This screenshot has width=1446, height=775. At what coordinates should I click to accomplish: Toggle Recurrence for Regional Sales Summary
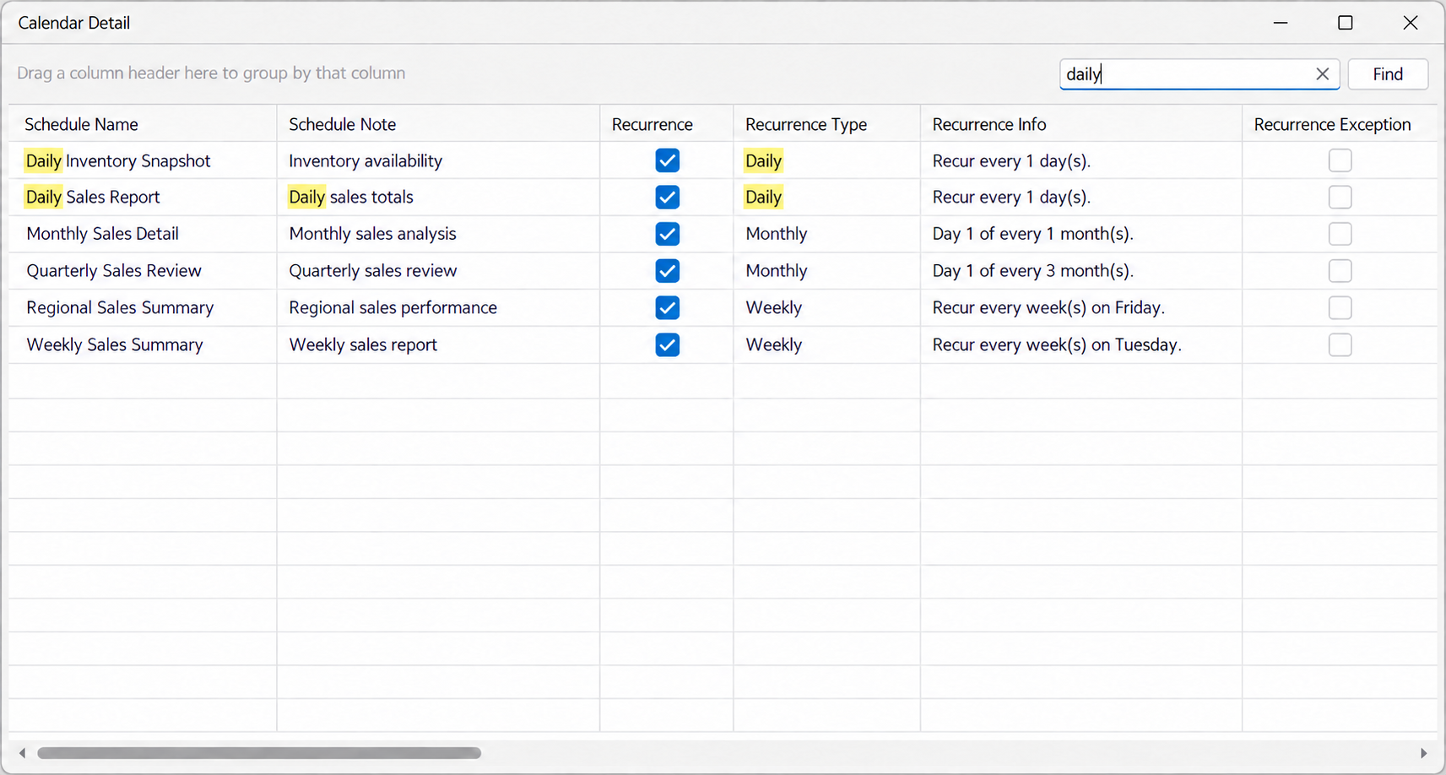click(x=667, y=307)
